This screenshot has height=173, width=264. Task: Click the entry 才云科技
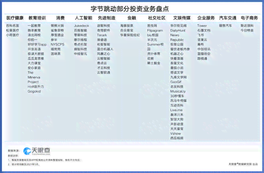(x=104, y=68)
